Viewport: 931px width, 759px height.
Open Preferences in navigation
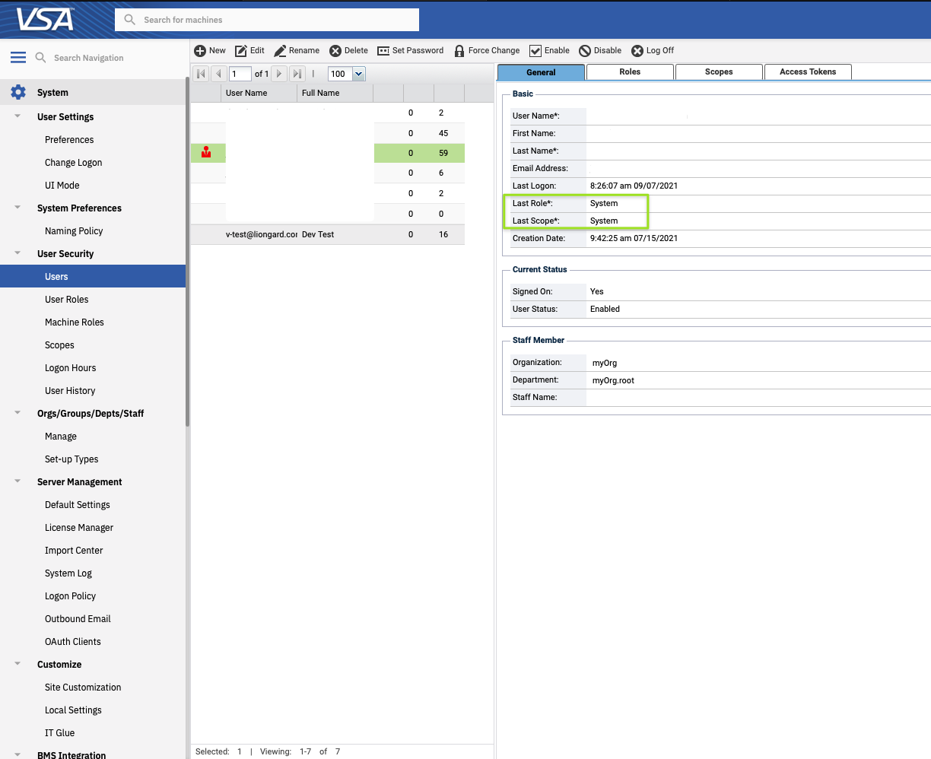(69, 139)
